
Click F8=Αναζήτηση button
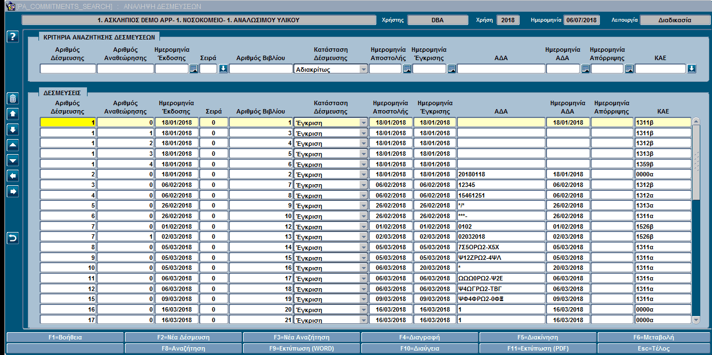[x=183, y=348]
